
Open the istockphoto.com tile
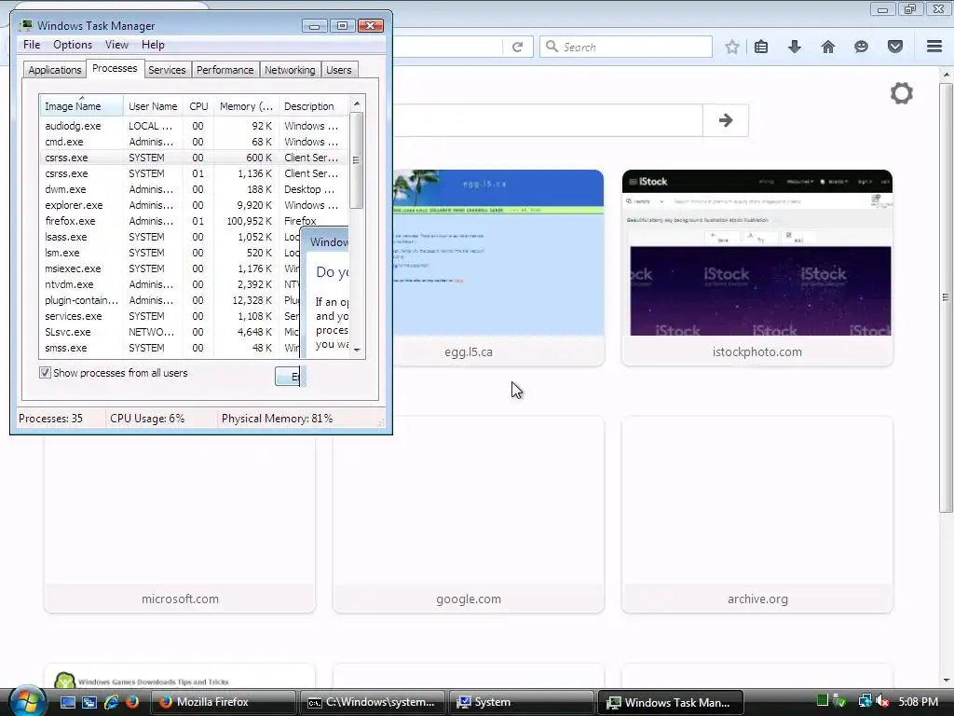(x=756, y=268)
